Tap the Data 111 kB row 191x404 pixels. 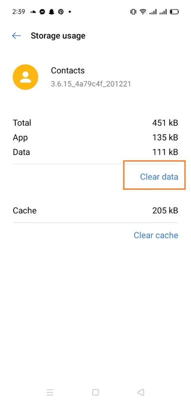coord(95,152)
